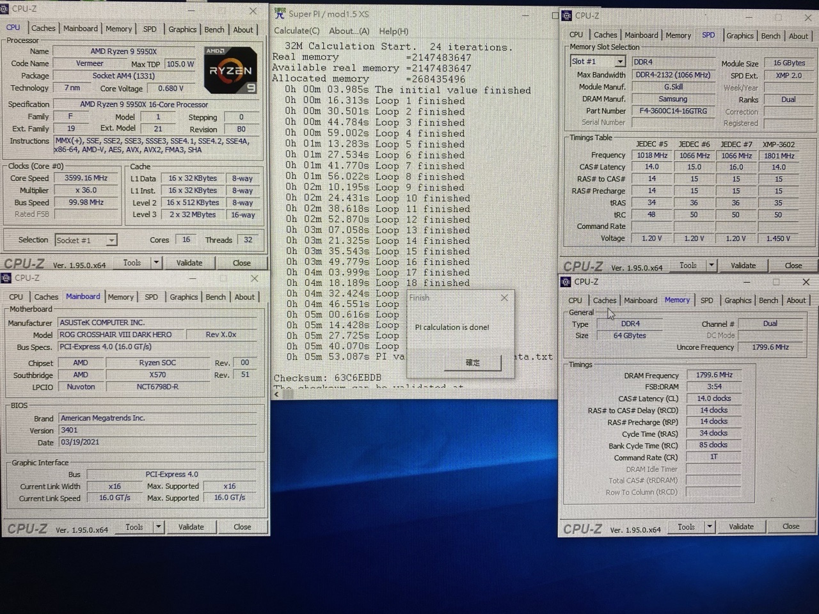Close the Finish dialog with X
The width and height of the screenshot is (819, 614).
click(x=504, y=298)
